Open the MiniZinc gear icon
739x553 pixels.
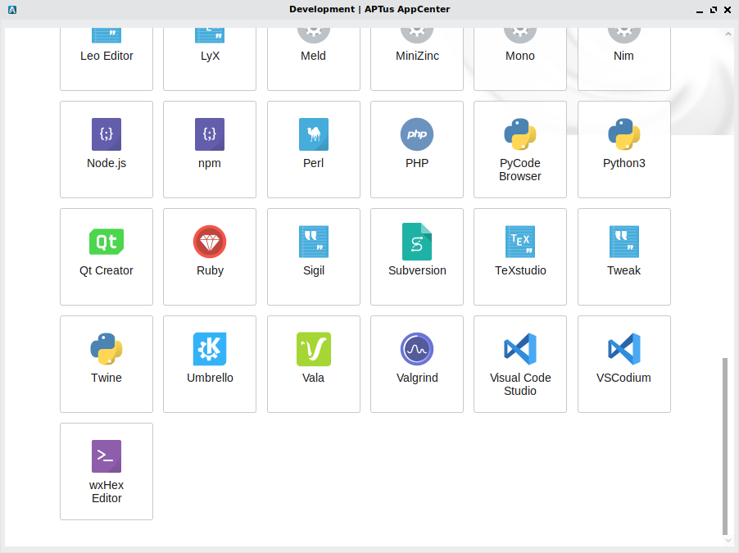[x=417, y=35]
